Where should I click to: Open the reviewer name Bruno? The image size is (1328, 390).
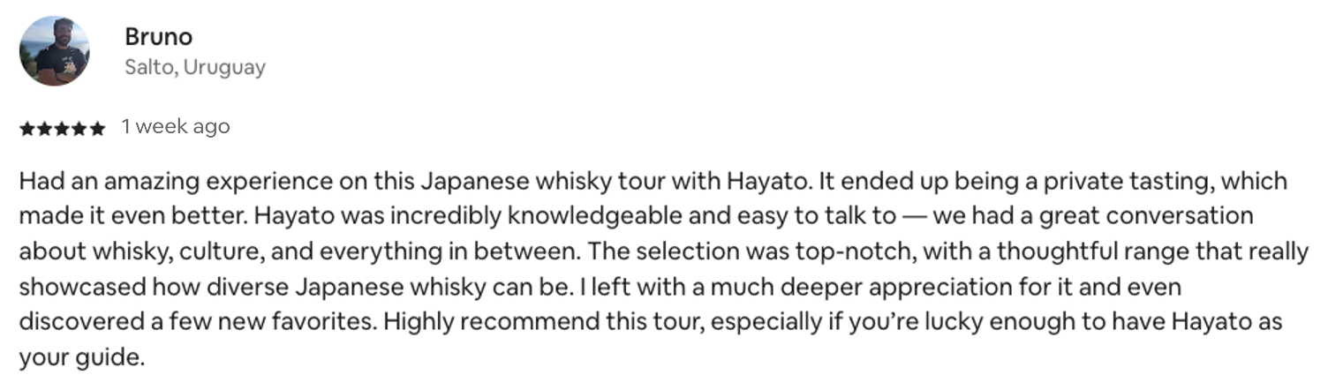click(x=158, y=37)
